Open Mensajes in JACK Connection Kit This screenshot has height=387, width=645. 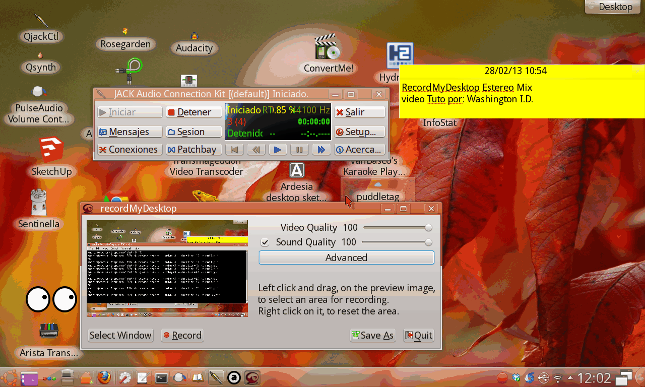pos(130,132)
